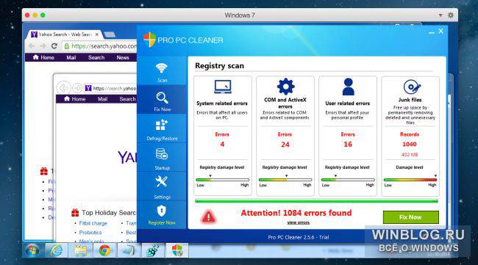Click the Pro PC Cleaner taskbar icon
This screenshot has height=265, width=478.
pyautogui.click(x=177, y=251)
